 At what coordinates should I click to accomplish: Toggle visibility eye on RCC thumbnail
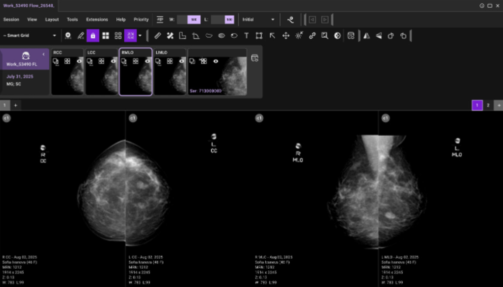tap(79, 61)
